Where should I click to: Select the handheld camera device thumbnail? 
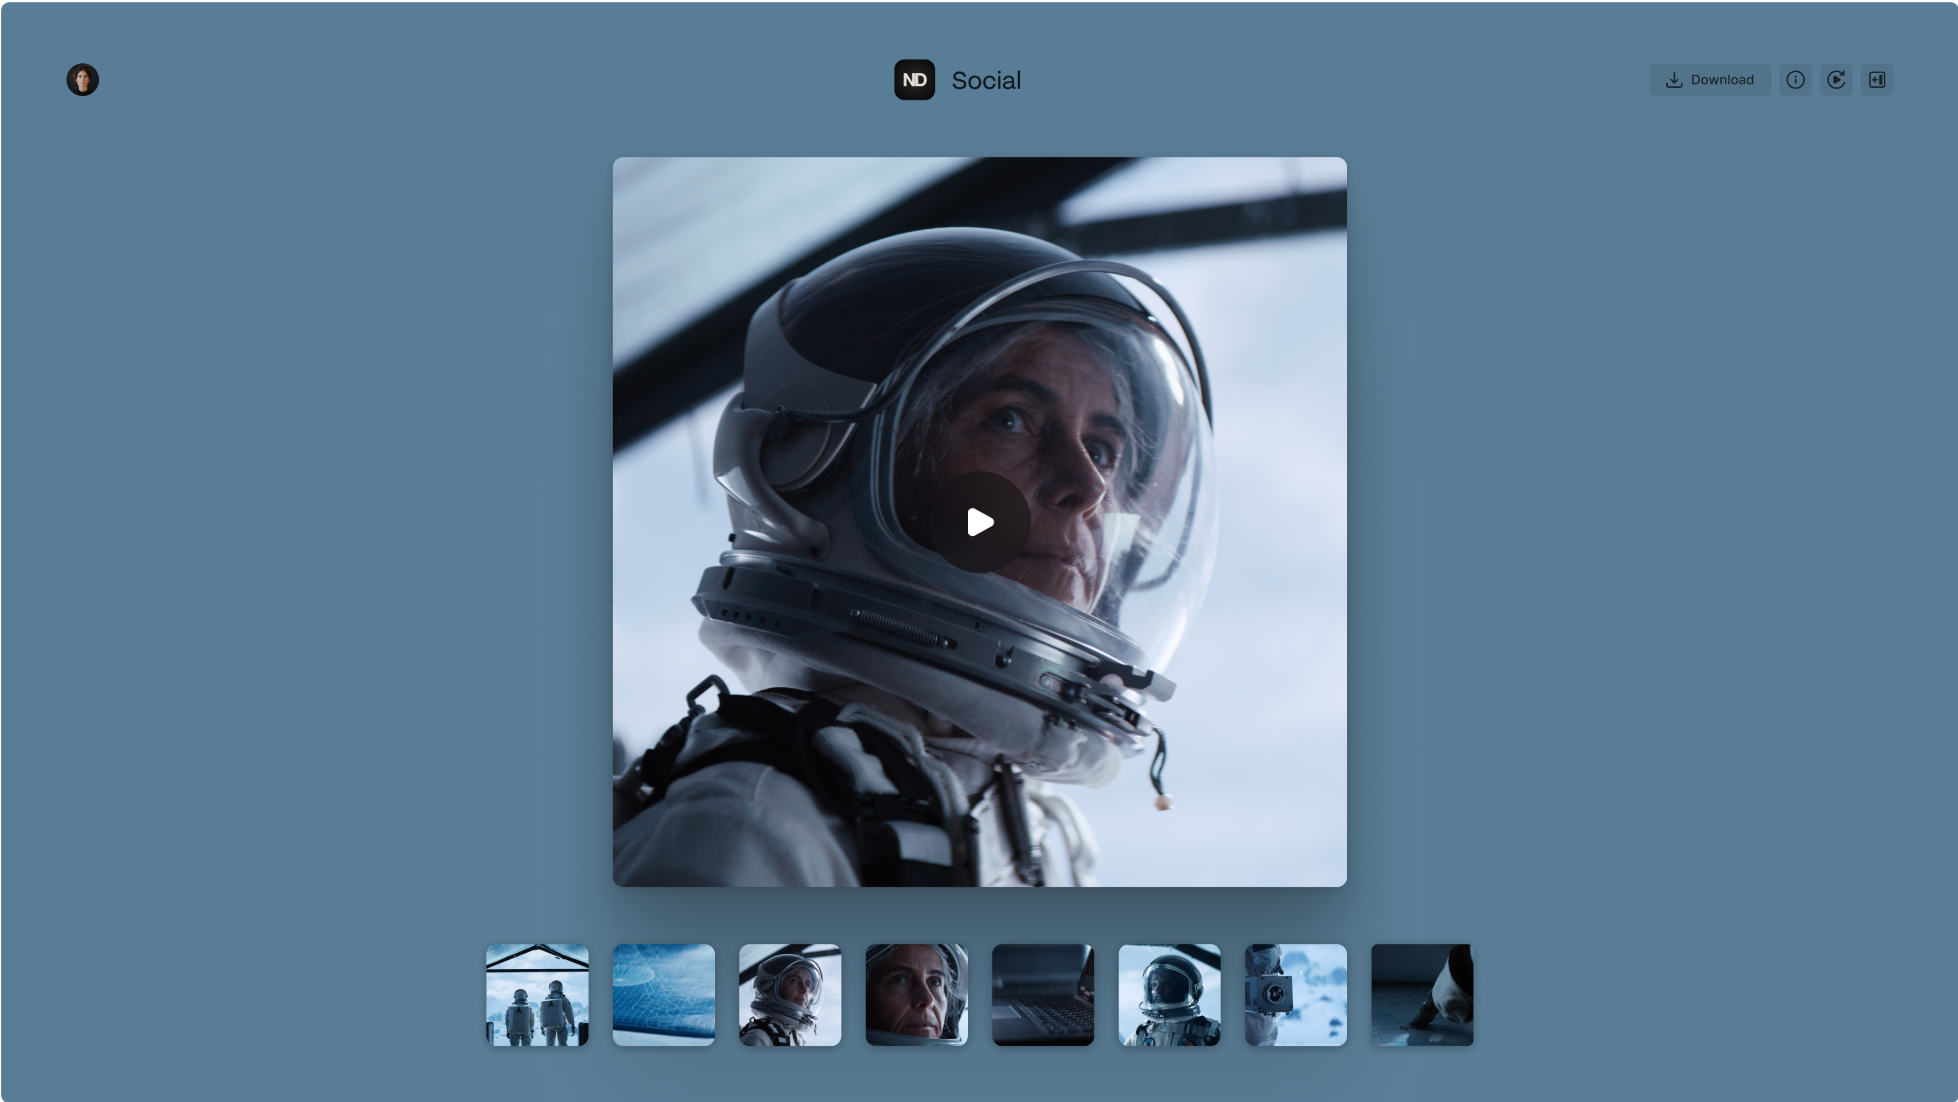(1295, 995)
